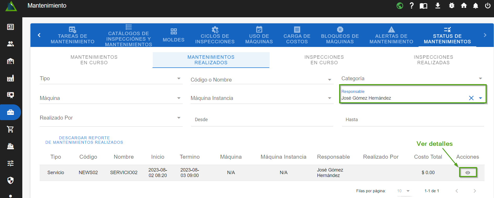The width and height of the screenshot is (494, 198).
Task: Expand the Realizado Por dropdown
Action: 179,118
